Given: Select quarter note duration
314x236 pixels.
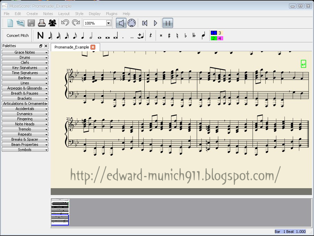Looking at the screenshot, I should click(x=83, y=36).
